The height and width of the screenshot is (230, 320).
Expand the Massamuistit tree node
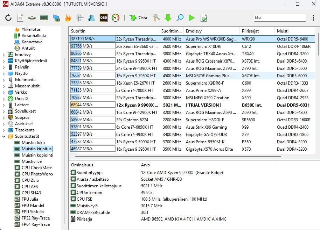(4, 86)
